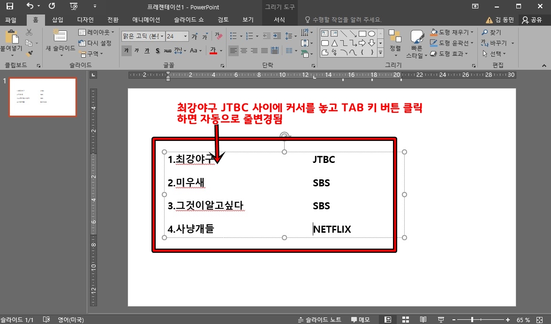Toggle underline formatting
This screenshot has width=551, height=324.
147,51
